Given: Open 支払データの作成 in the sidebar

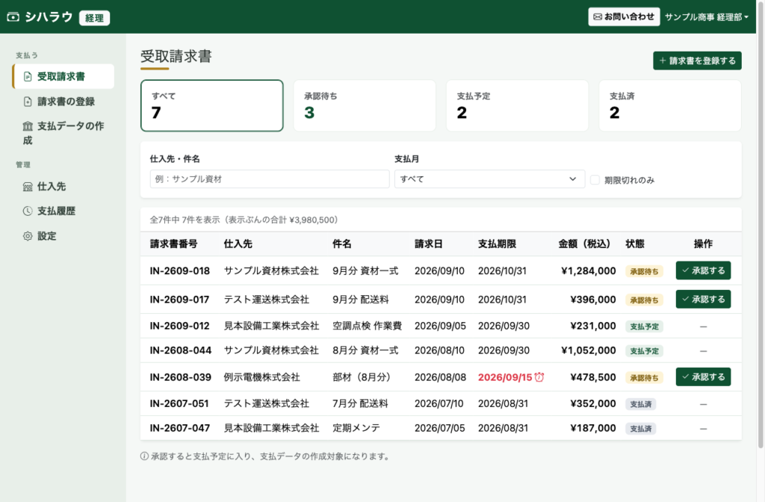Looking at the screenshot, I should 64,133.
